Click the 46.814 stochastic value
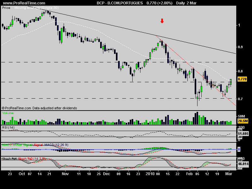252x189 pixels. (243, 164)
